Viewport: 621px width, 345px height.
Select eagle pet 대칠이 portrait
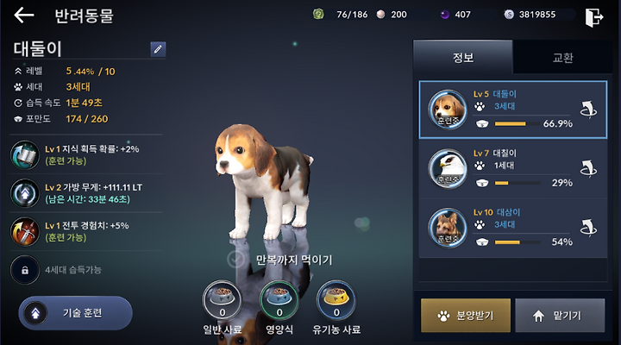[x=448, y=169]
